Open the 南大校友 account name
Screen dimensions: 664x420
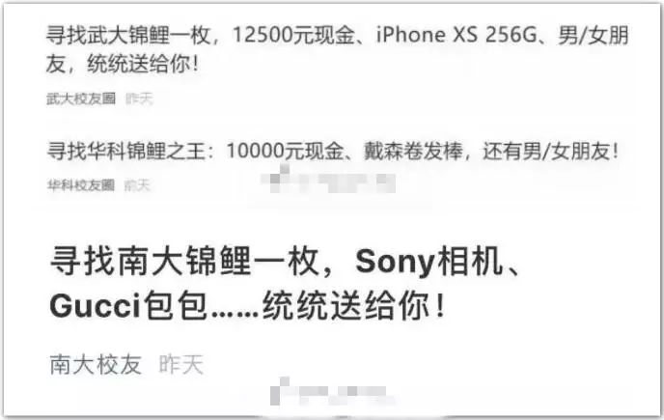(96, 364)
